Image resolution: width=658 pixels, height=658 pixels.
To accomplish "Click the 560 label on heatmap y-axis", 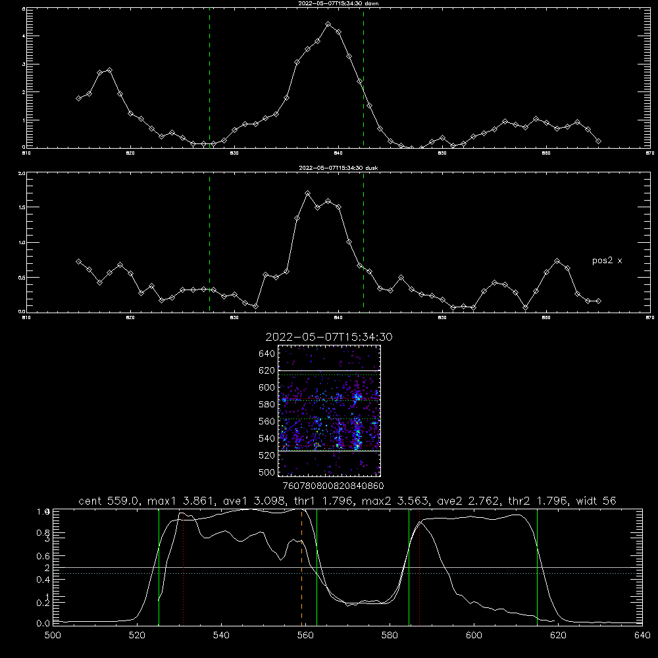I will tap(266, 421).
